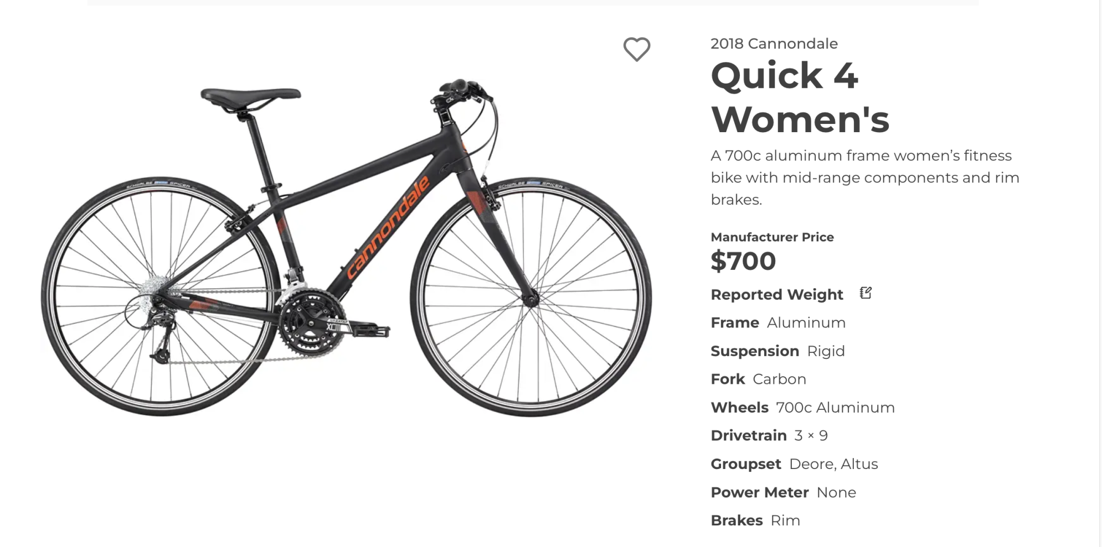Click the 700c Aluminum wheels spec
1102x547 pixels.
[x=834, y=407]
